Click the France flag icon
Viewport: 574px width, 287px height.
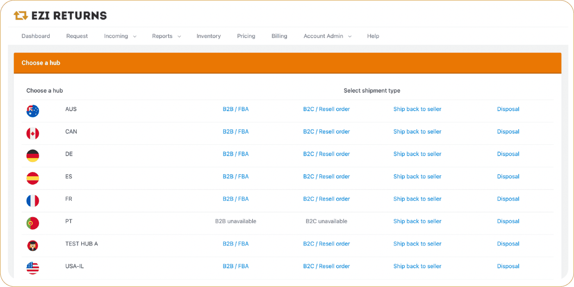click(x=32, y=201)
